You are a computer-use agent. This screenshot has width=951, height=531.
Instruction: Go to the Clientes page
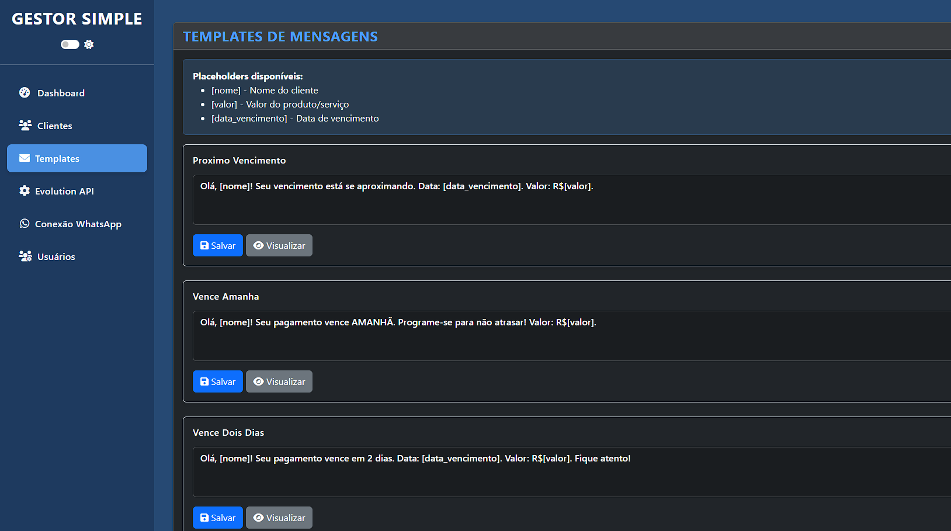pos(55,126)
